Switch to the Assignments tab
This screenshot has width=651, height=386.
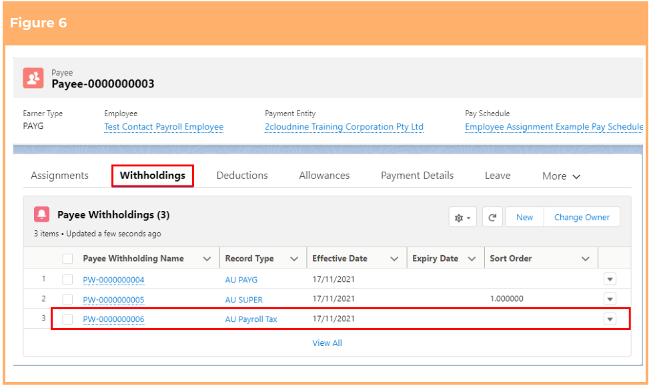(60, 176)
